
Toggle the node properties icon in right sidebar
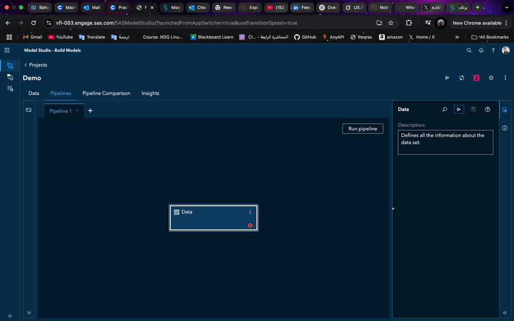(x=505, y=110)
